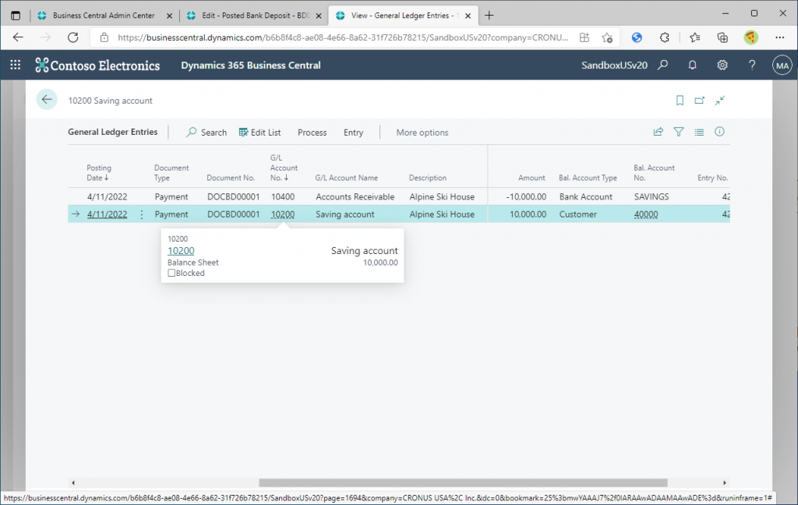
Task: Open the app launcher waffle menu
Action: [x=16, y=65]
